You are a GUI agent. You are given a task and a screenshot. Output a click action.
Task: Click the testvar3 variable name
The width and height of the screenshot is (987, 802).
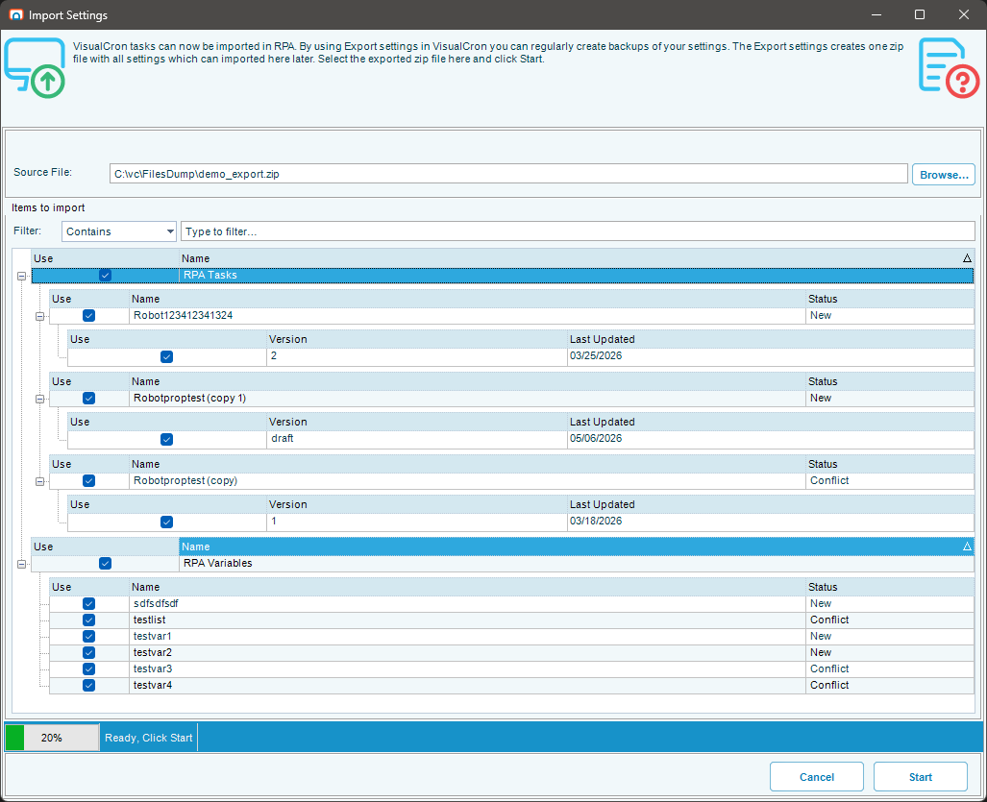point(153,668)
